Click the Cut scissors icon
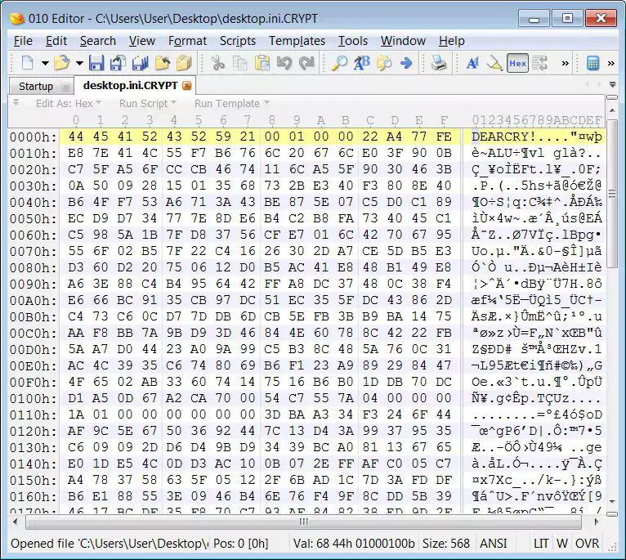 [218, 63]
